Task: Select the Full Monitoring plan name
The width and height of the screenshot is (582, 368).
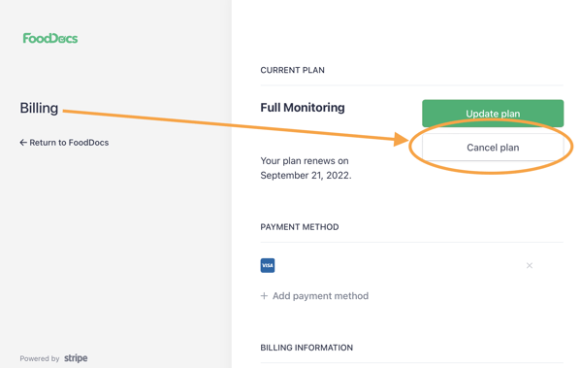Action: point(302,108)
